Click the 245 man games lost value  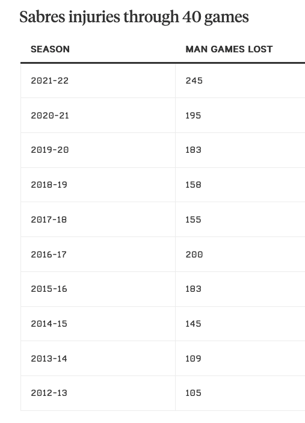(x=194, y=81)
